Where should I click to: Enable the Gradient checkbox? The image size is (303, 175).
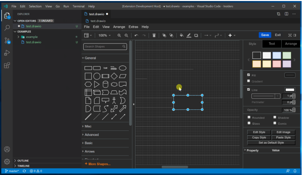(249, 81)
